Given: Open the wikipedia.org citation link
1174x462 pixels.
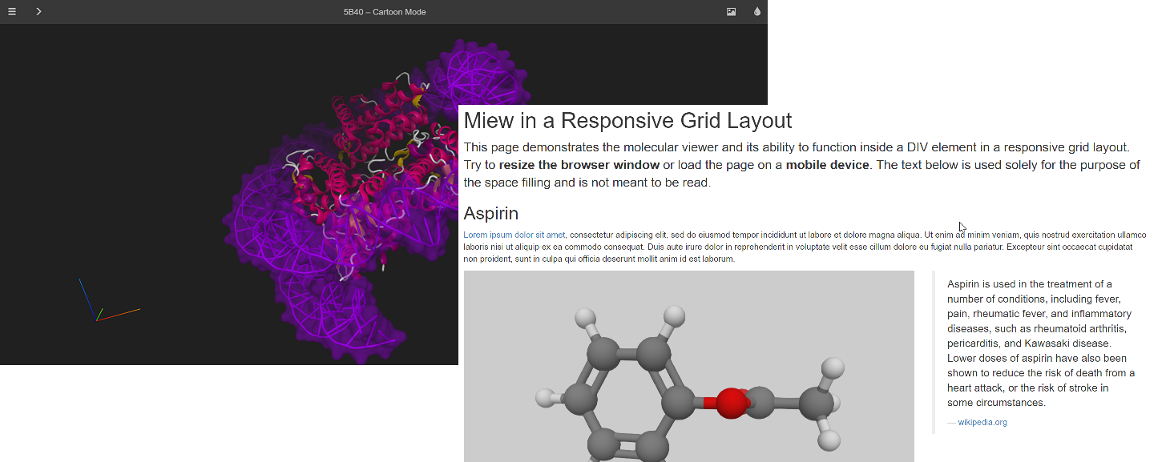Looking at the screenshot, I should [982, 422].
